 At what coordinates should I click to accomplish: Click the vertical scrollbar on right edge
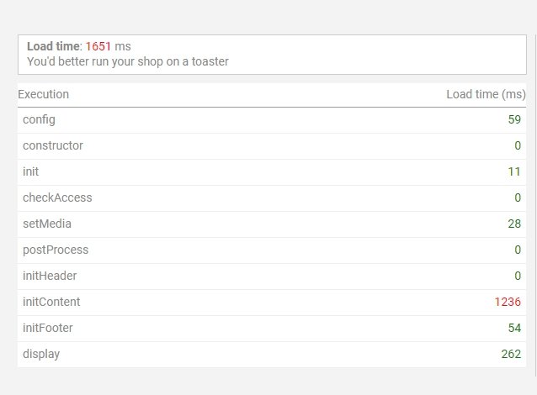click(x=535, y=205)
